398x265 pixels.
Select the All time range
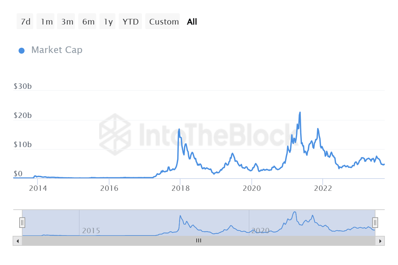pos(192,22)
